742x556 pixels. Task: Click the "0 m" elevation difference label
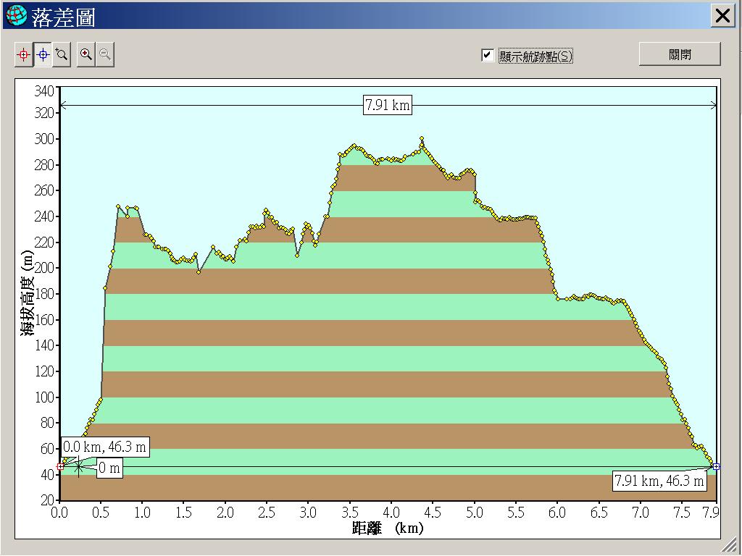(109, 468)
